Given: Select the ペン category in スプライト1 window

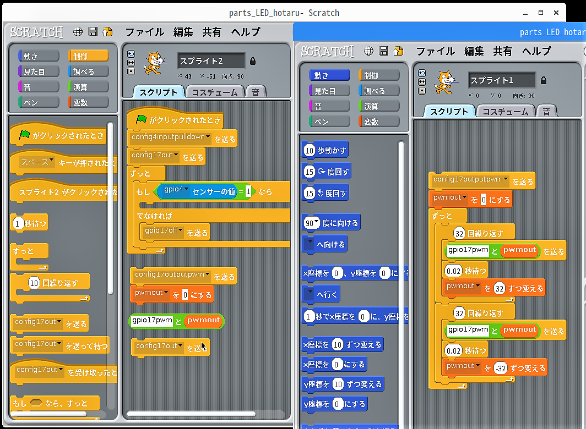Looking at the screenshot, I should (329, 122).
